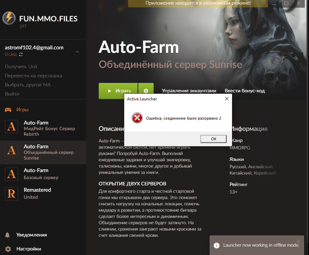Click the Remastered United R icon
309x255 pixels.
click(x=12, y=194)
